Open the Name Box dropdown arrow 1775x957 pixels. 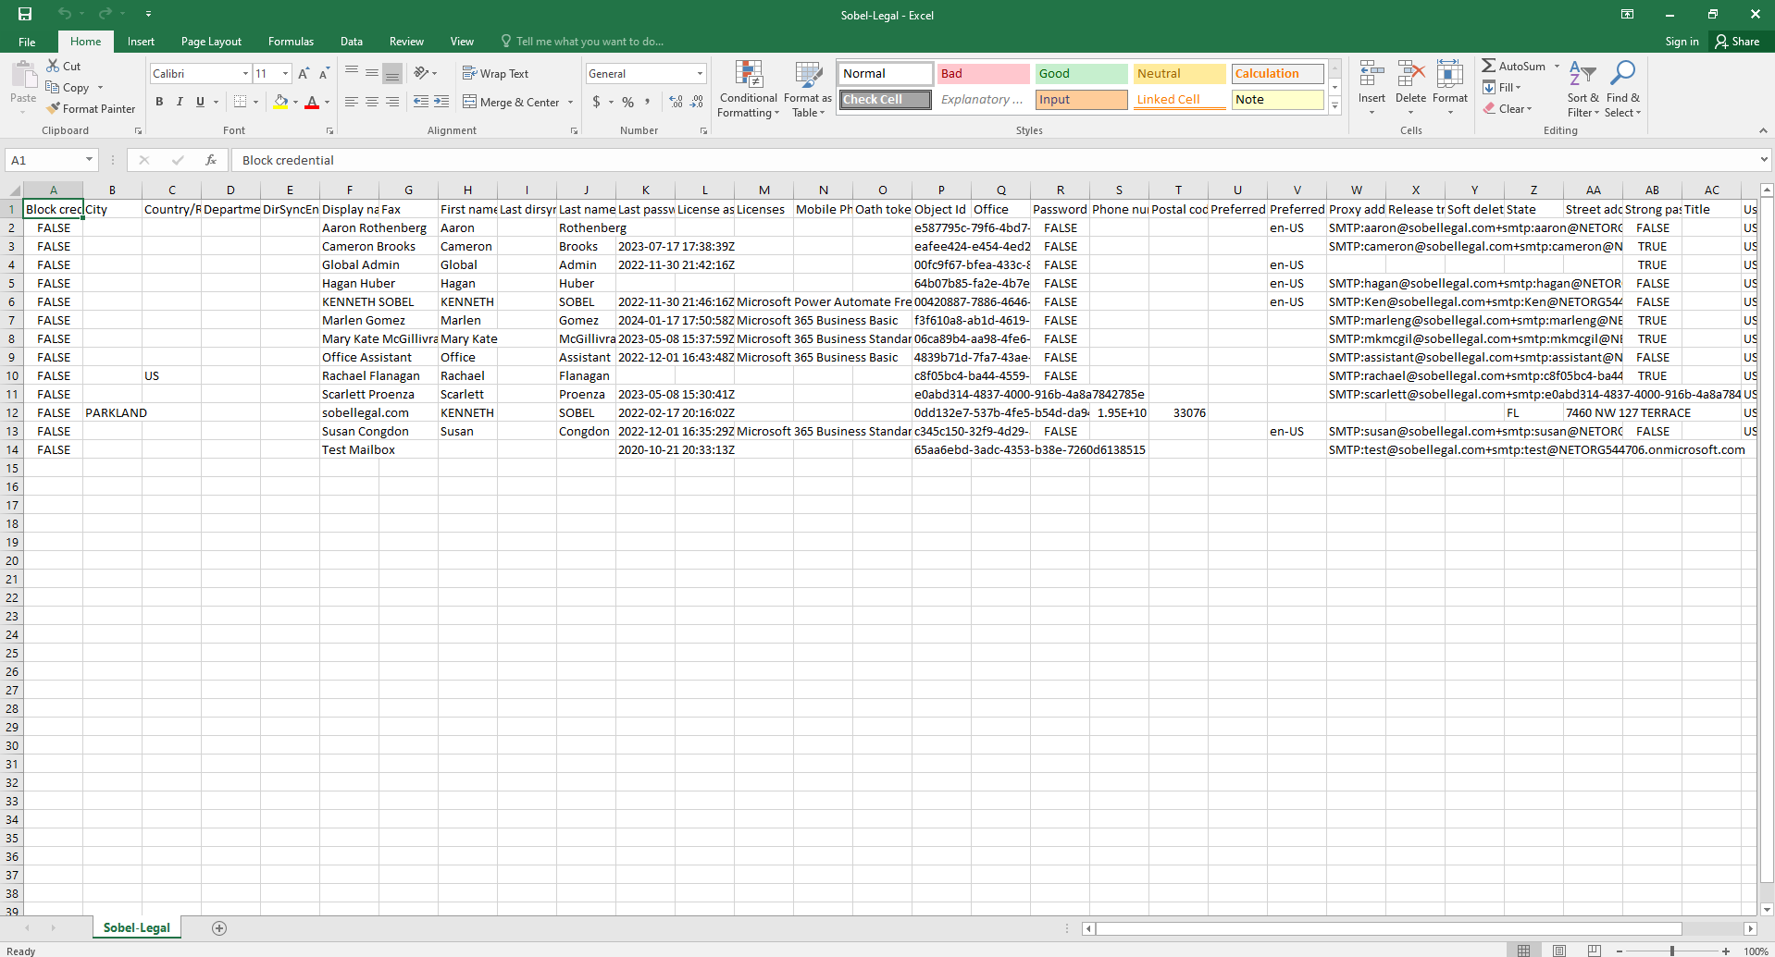pos(89,160)
